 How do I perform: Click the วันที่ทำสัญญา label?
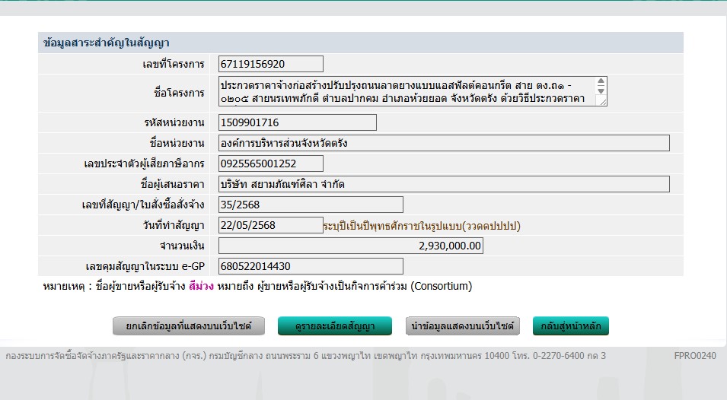point(174,225)
